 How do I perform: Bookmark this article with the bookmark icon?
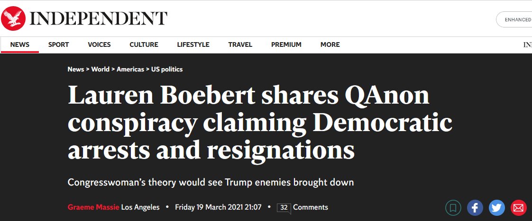click(453, 208)
